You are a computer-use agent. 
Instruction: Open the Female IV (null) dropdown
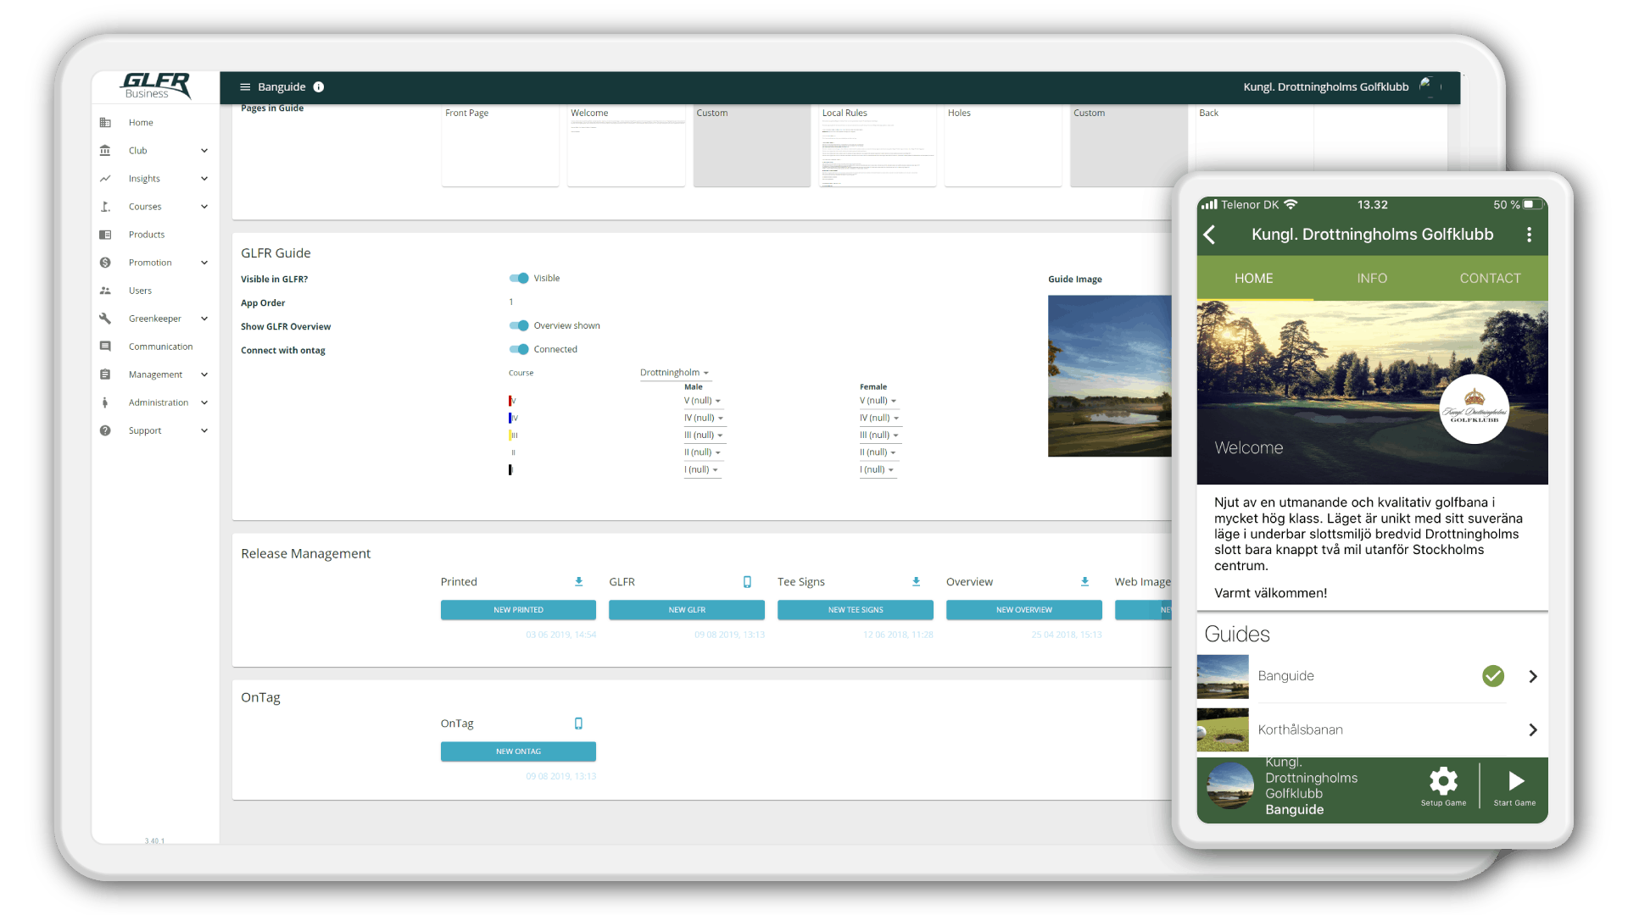point(879,418)
